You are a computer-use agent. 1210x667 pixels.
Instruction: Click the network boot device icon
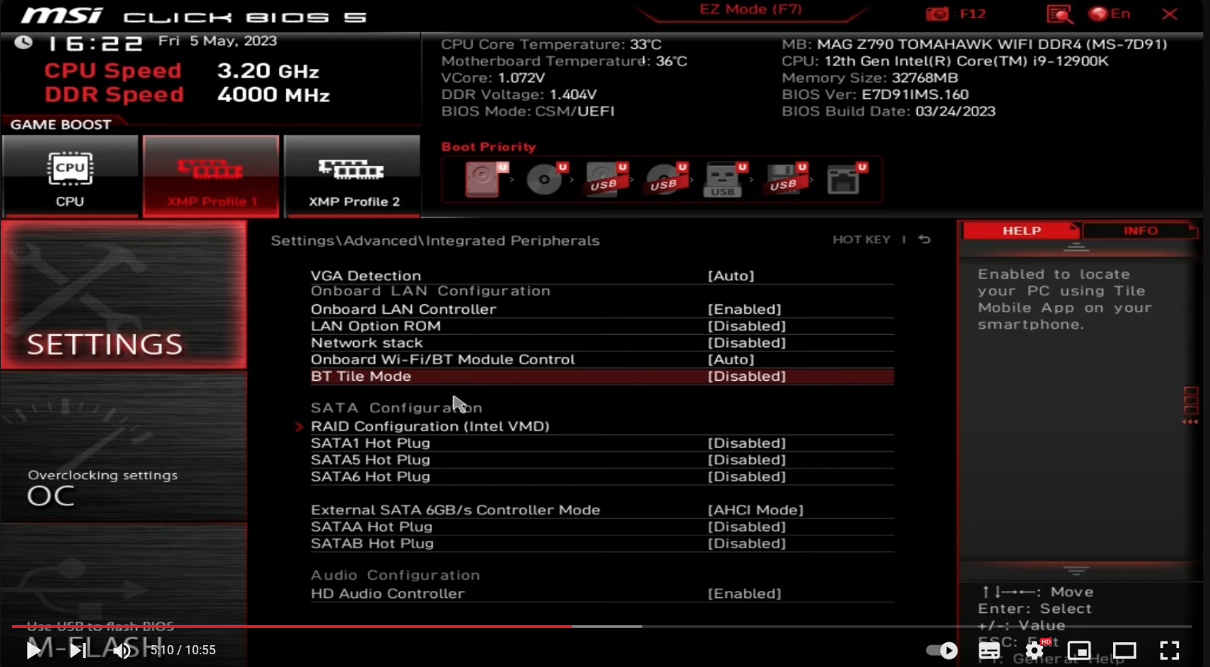846,180
